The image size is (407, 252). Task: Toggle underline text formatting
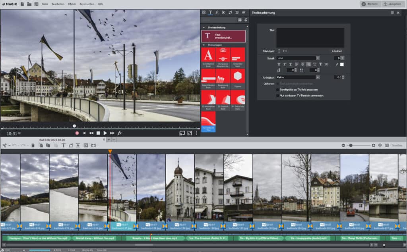291,64
